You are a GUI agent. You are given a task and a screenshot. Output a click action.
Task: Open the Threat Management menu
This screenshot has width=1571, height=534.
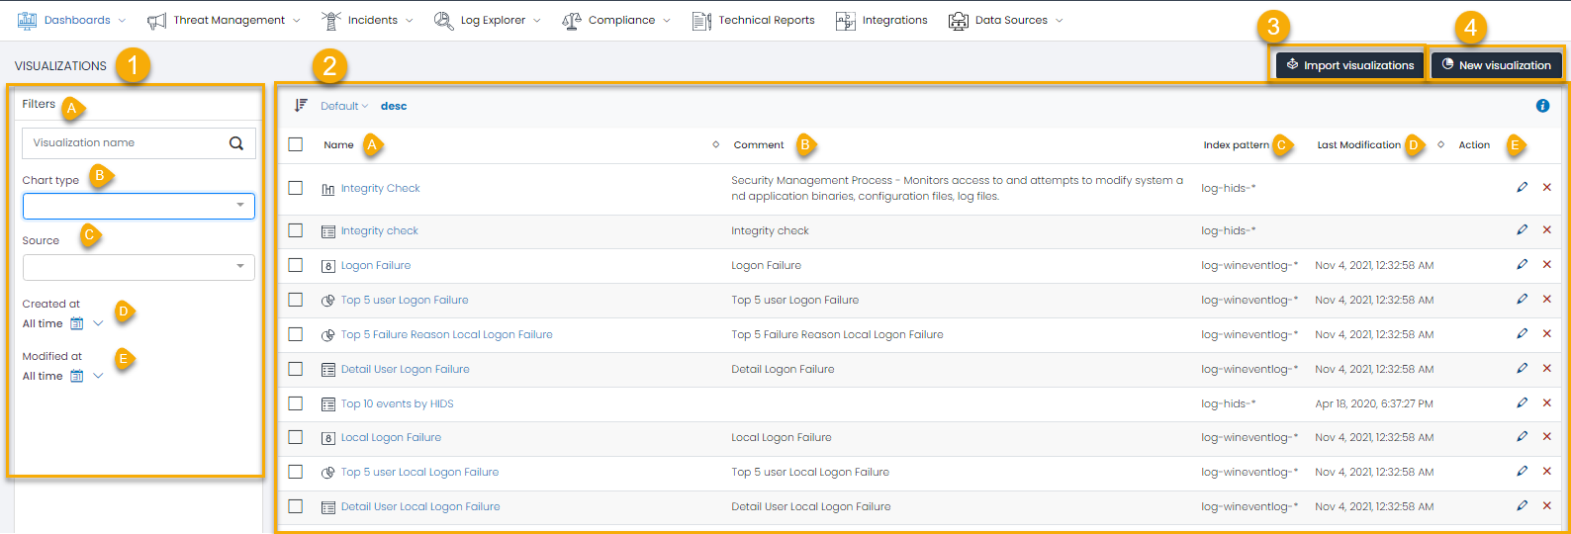point(223,20)
